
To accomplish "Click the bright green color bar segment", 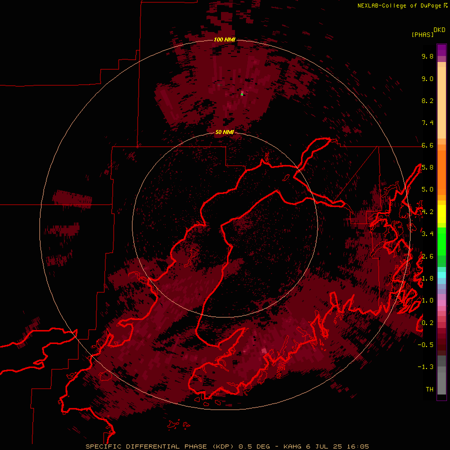I will click(x=441, y=241).
